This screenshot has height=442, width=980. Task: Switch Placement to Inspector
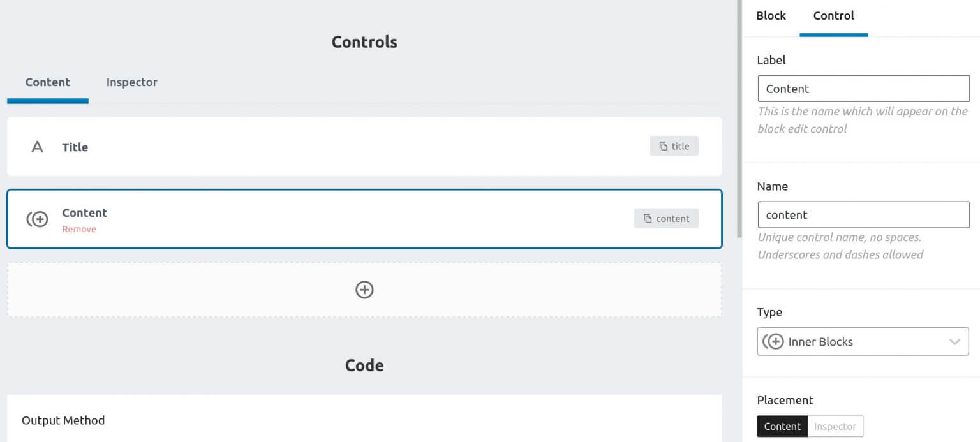[835, 426]
